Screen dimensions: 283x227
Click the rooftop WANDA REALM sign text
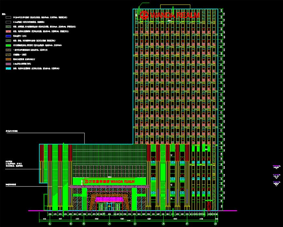click(x=175, y=15)
